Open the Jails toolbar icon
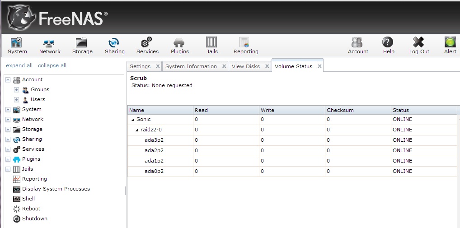This screenshot has height=228, width=460. click(x=211, y=42)
